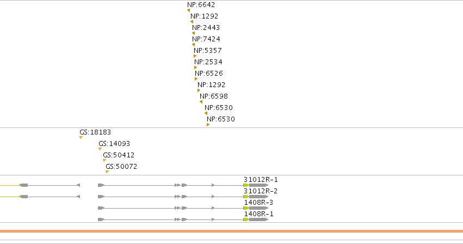Click the green coding exon of 1408R-3
This screenshot has width=463, height=244.
(x=246, y=208)
